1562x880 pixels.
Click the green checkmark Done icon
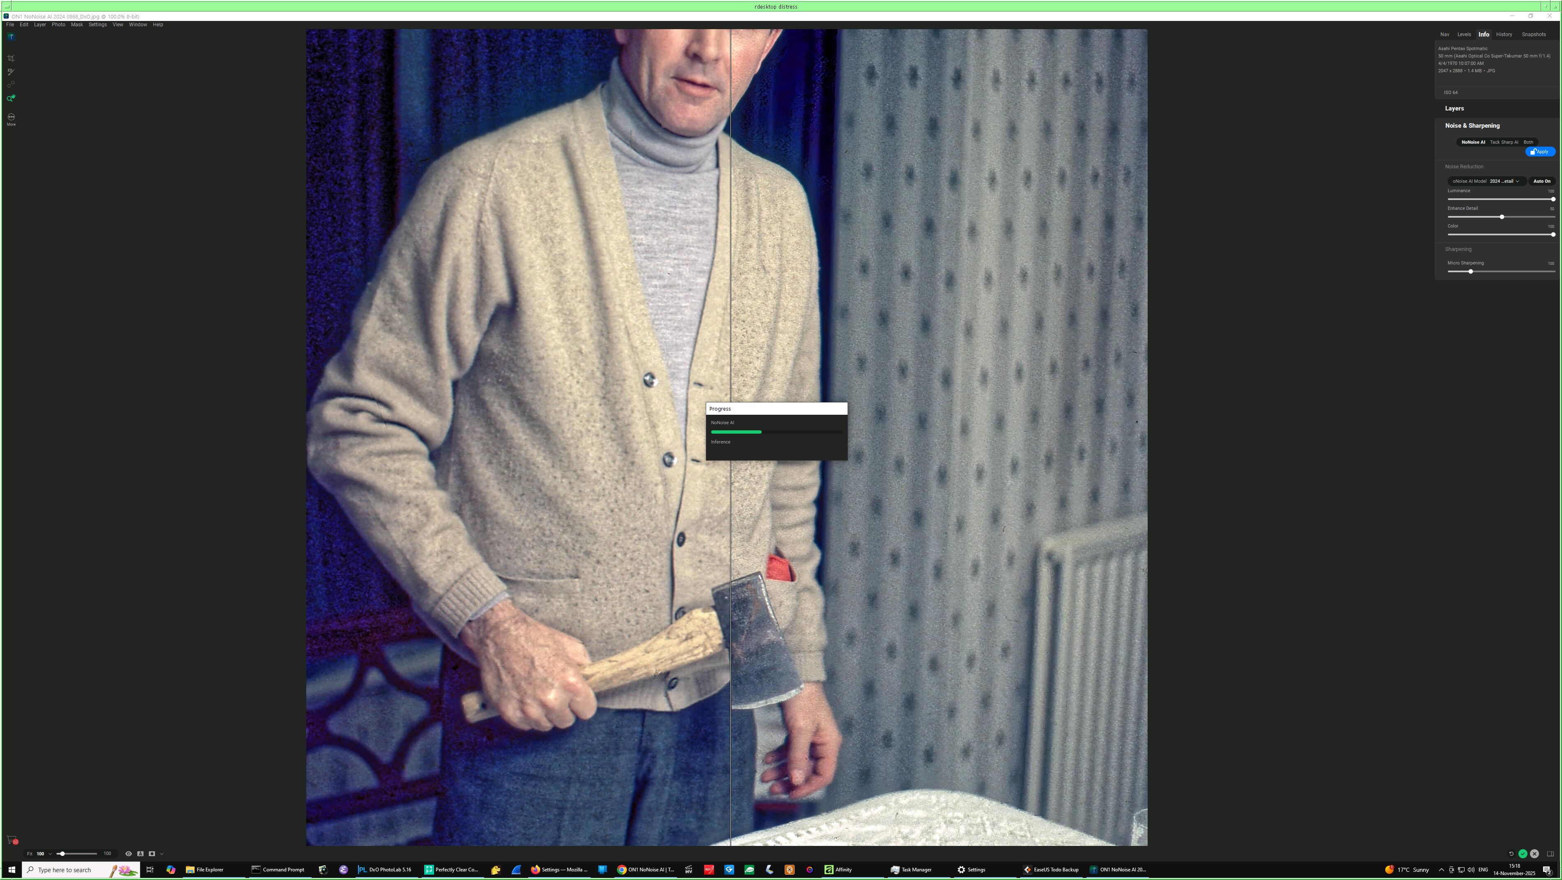click(1523, 854)
